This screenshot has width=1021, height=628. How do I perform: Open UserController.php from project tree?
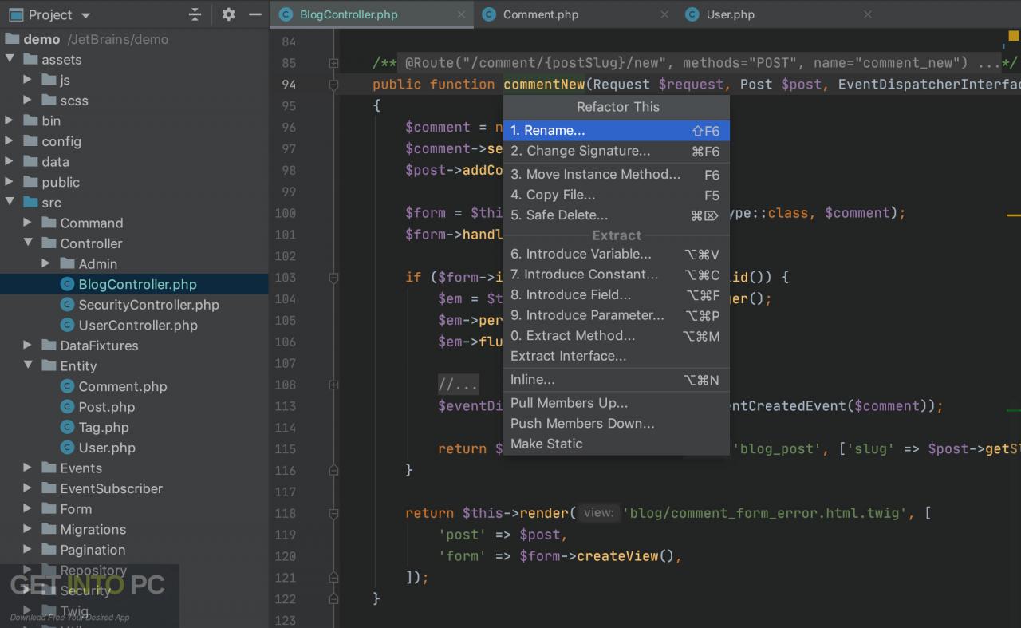pos(138,325)
